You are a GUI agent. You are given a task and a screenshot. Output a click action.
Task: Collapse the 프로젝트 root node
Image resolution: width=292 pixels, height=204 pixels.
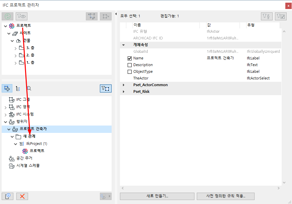pyautogui.click(x=5, y=26)
